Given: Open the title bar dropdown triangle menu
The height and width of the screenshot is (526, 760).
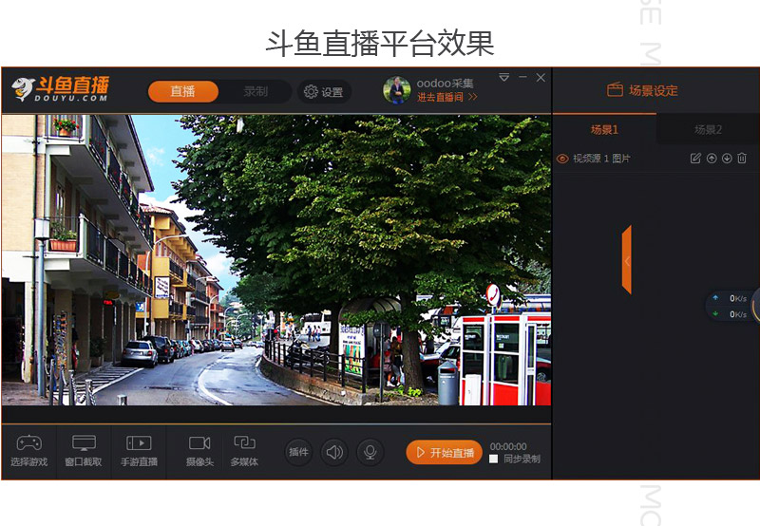Looking at the screenshot, I should [x=504, y=78].
